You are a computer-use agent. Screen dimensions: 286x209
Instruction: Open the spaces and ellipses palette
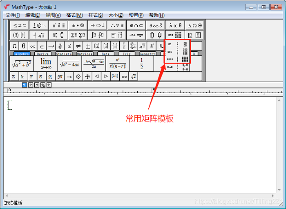(39, 26)
